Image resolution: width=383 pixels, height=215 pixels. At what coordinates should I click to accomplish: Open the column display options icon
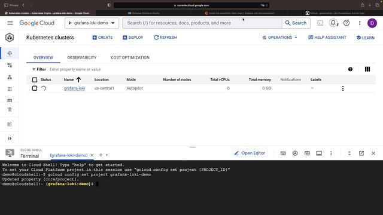coord(367,69)
